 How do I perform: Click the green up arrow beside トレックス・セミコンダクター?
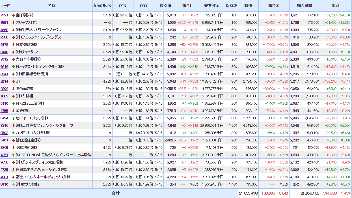(x=13, y=66)
